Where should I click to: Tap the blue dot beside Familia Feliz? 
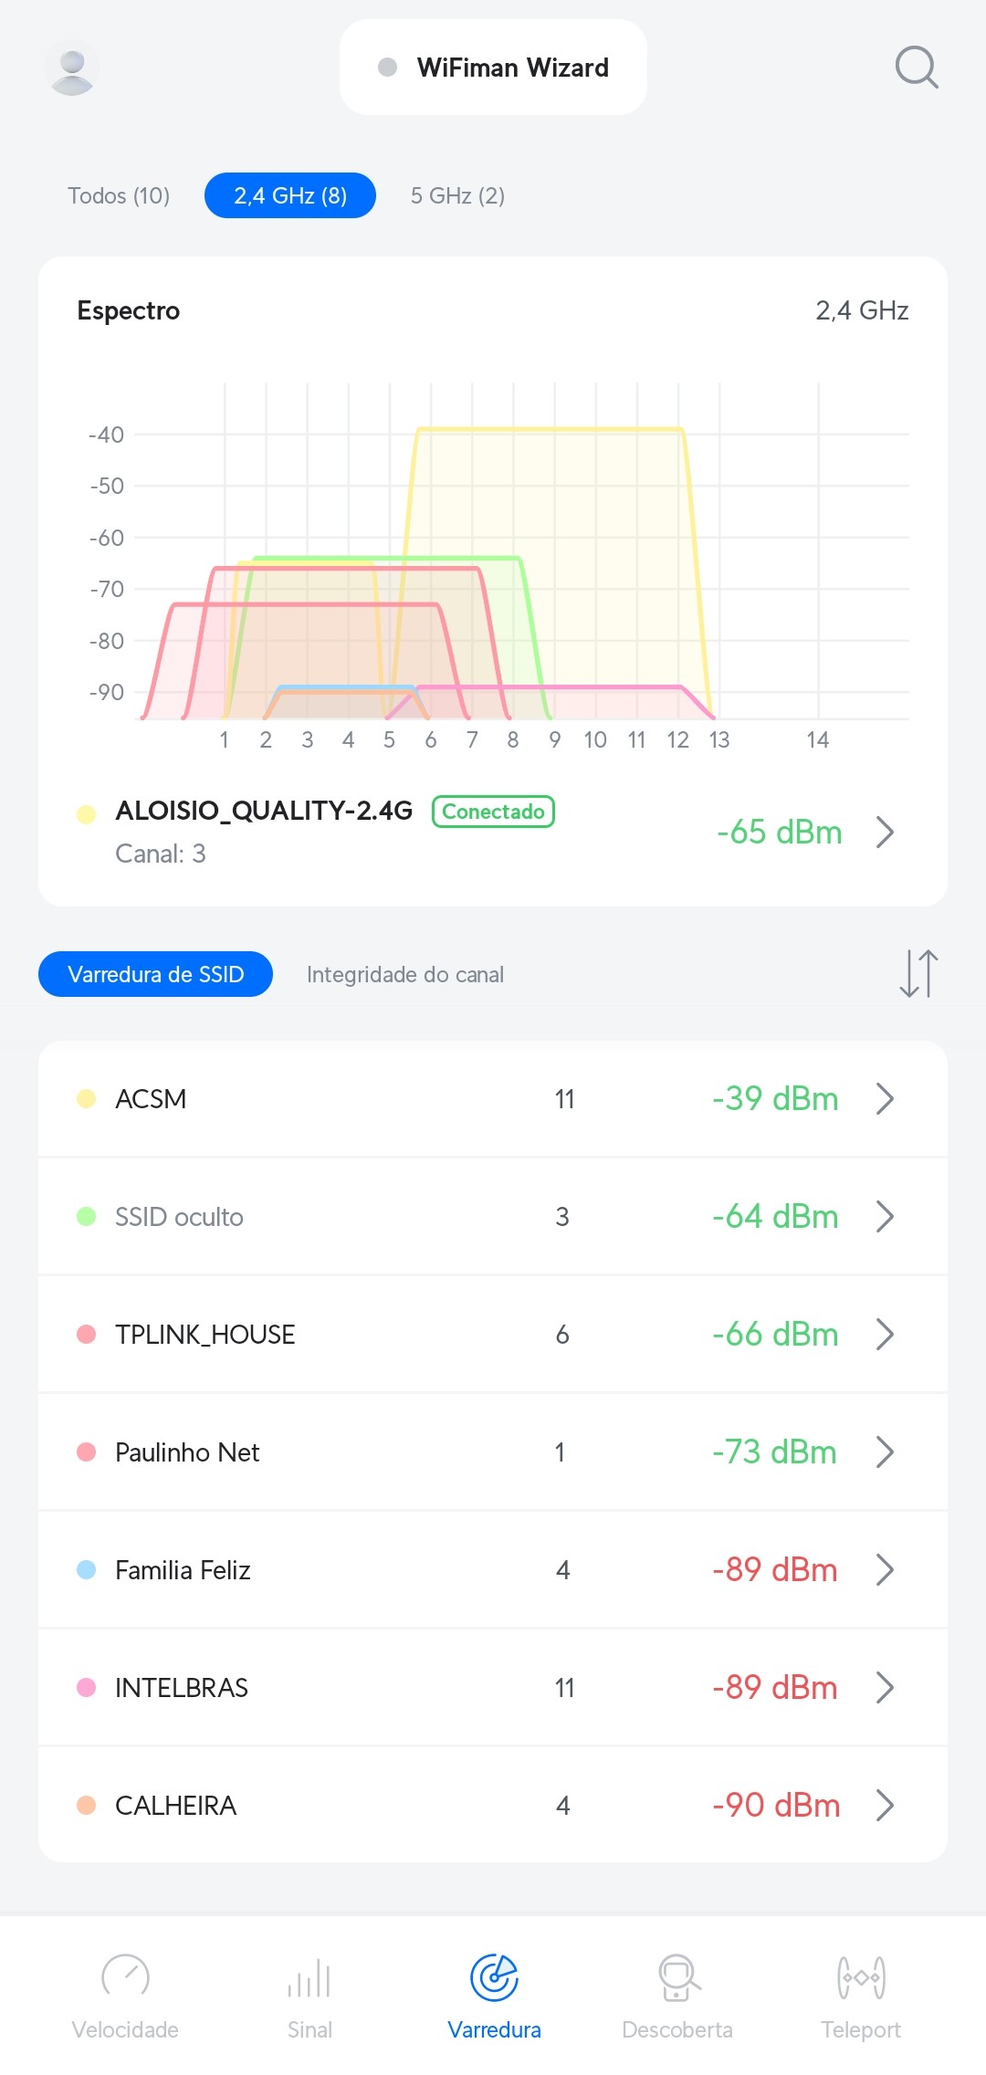(x=87, y=1570)
